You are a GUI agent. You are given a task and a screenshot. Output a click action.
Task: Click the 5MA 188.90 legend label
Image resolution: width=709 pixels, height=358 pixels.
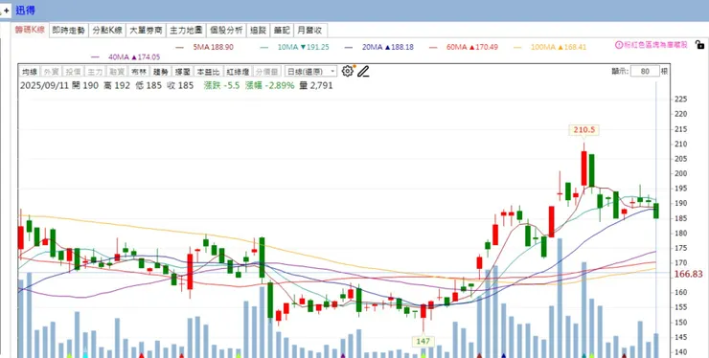pos(213,47)
